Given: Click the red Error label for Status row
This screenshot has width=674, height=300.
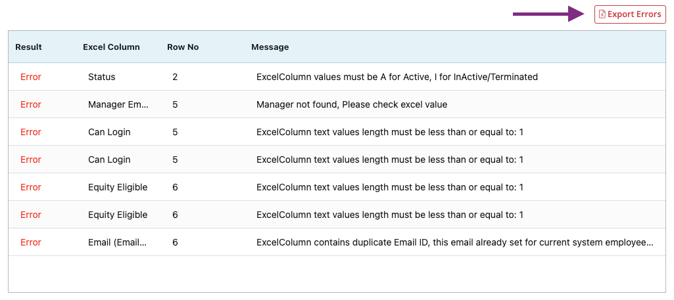Looking at the screenshot, I should [x=30, y=77].
